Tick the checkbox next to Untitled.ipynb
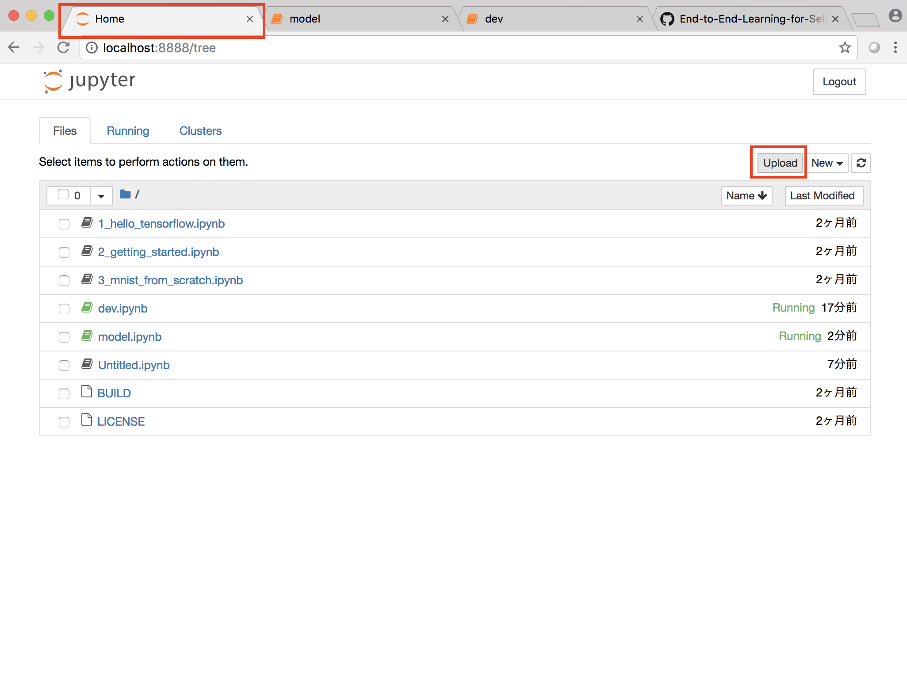The width and height of the screenshot is (907, 686). click(64, 365)
